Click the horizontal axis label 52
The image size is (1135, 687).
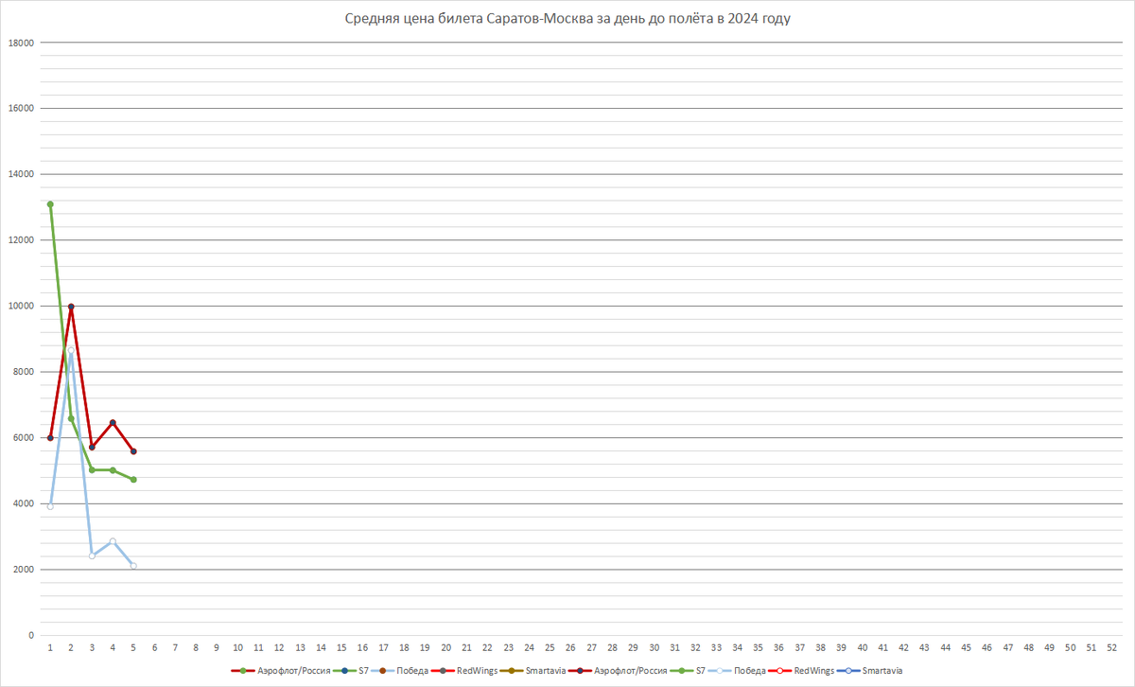tap(1111, 648)
